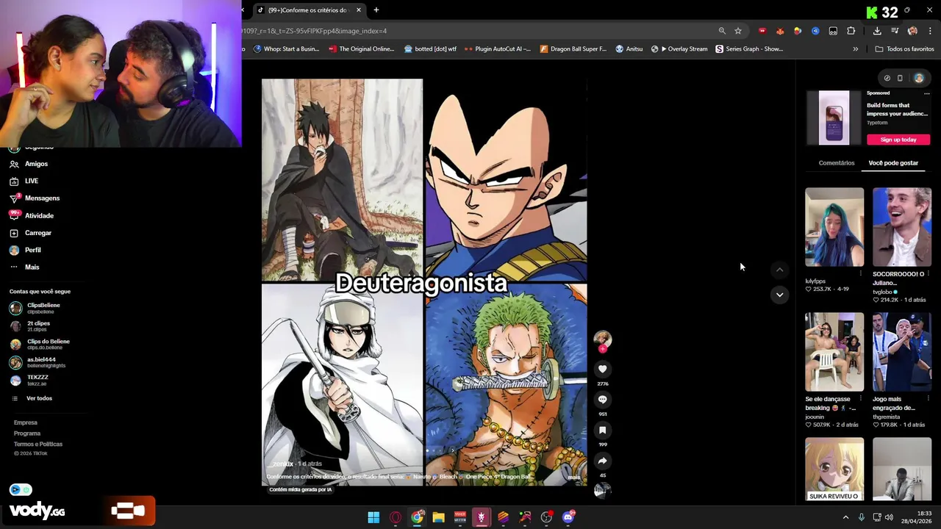Open Mensagens in the sidebar
Viewport: 941px width, 529px height.
tap(35, 198)
